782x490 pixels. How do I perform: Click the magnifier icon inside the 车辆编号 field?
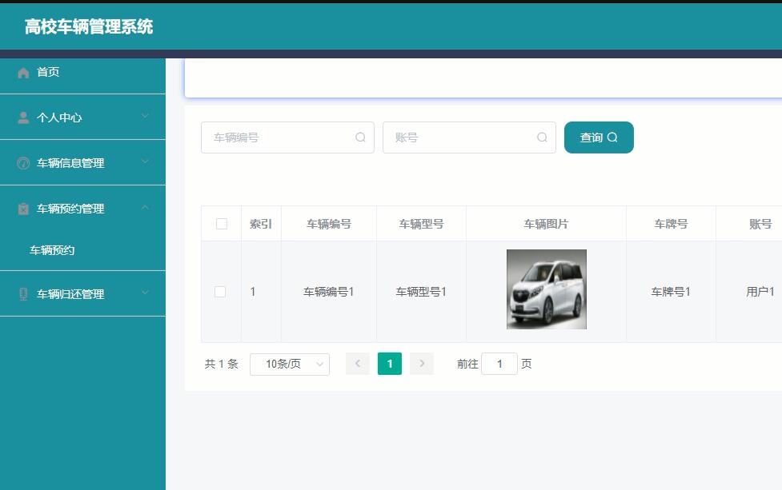360,137
